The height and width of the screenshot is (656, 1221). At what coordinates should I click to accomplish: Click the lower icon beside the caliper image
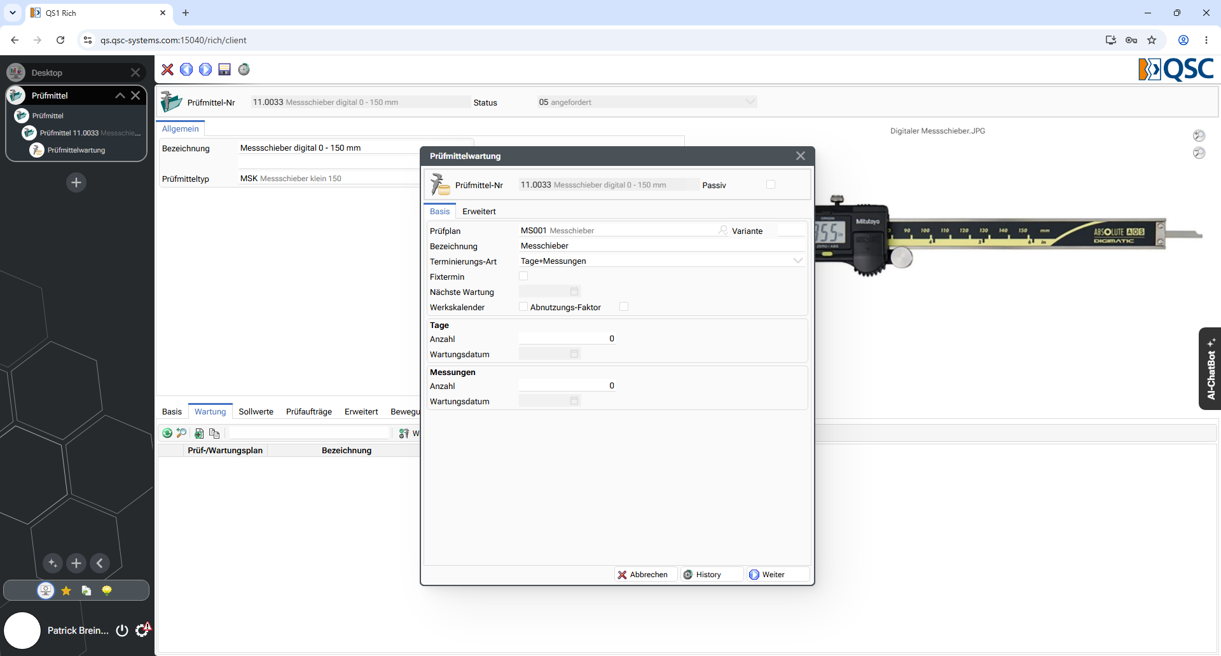click(1199, 153)
